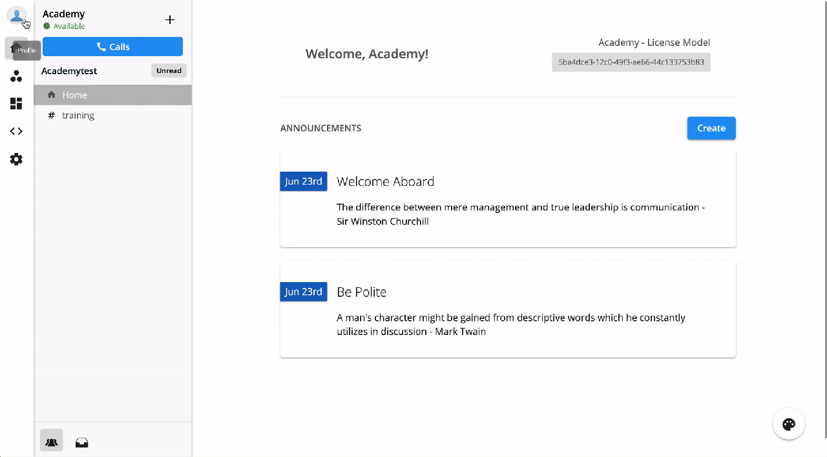Image resolution: width=827 pixels, height=457 pixels.
Task: Click the Mark Twain quote text
Action: pyautogui.click(x=511, y=325)
